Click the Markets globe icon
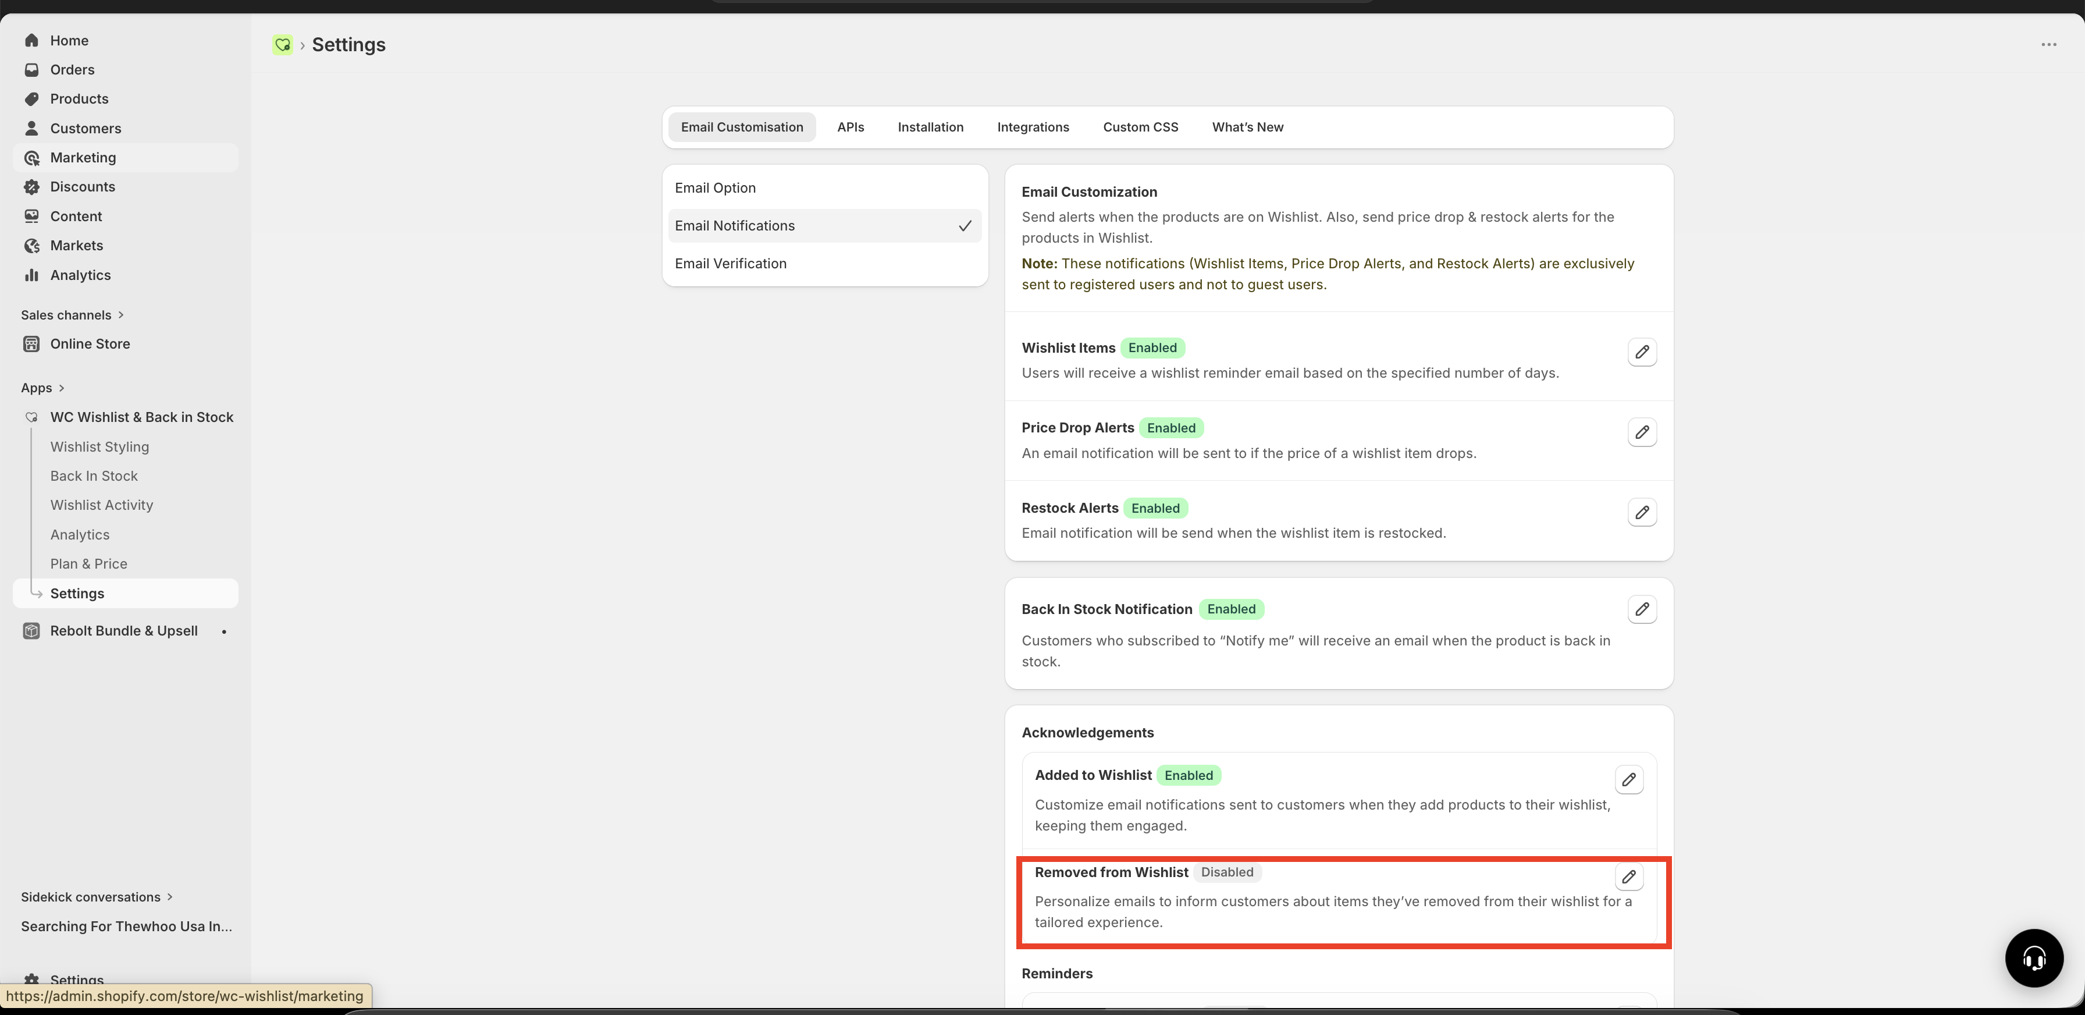Screen dimensions: 2085x1015 click(x=31, y=245)
